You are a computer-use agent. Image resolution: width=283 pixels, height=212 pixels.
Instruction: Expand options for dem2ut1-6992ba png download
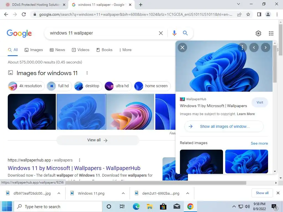(188, 193)
